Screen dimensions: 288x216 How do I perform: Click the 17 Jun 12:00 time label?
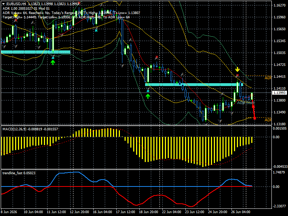pyautogui.click(x=125, y=212)
